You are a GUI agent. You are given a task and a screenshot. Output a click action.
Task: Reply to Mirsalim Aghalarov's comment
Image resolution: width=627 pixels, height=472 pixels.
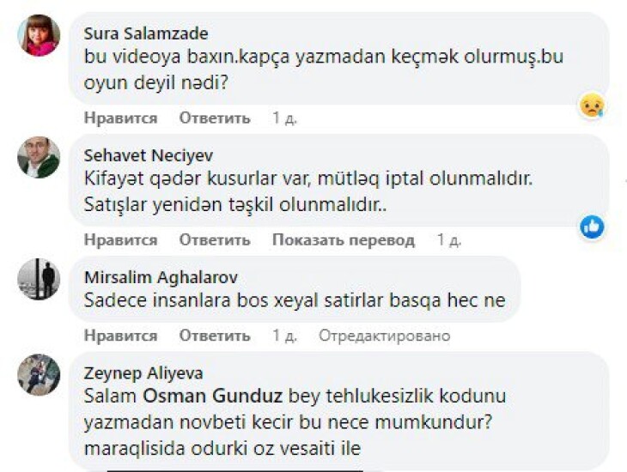click(x=215, y=336)
